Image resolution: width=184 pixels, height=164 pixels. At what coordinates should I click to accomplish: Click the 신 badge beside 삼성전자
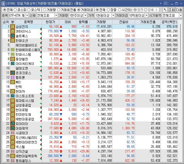click(x=12, y=27)
